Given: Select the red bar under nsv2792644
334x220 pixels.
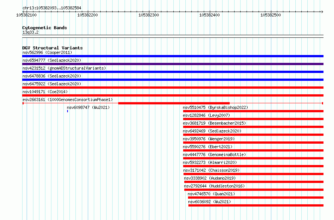Looking at the screenshot, I should [254, 190].
